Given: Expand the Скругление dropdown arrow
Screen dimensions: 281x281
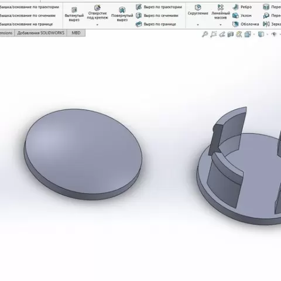Looking at the screenshot, I should (198, 25).
